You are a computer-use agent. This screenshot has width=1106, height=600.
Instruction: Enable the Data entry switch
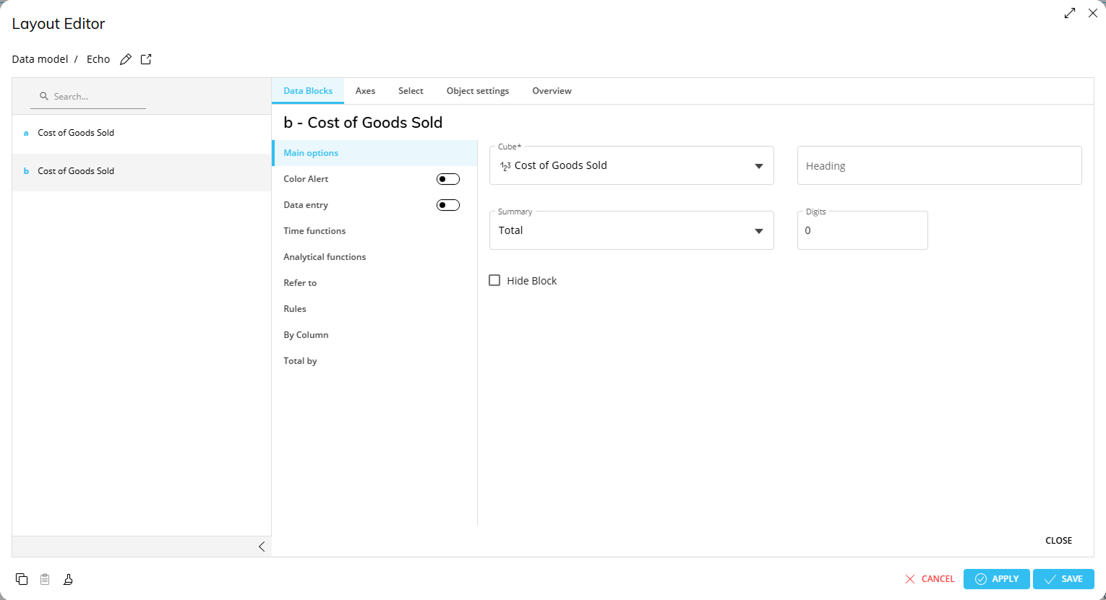coord(448,205)
